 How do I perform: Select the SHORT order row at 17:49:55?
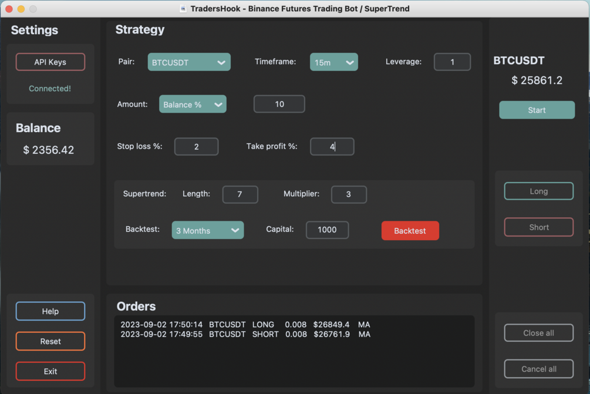click(245, 334)
